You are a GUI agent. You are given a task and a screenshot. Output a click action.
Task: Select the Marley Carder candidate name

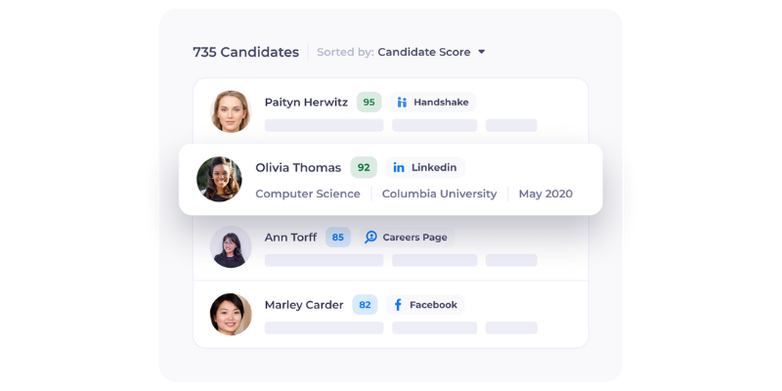click(x=304, y=305)
